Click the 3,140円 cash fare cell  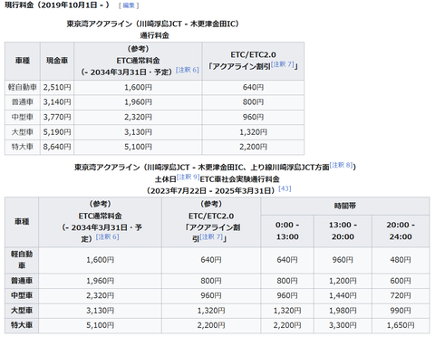(x=57, y=102)
